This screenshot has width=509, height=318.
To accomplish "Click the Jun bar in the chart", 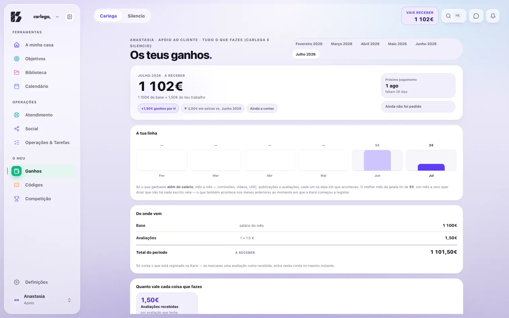I will [x=377, y=161].
